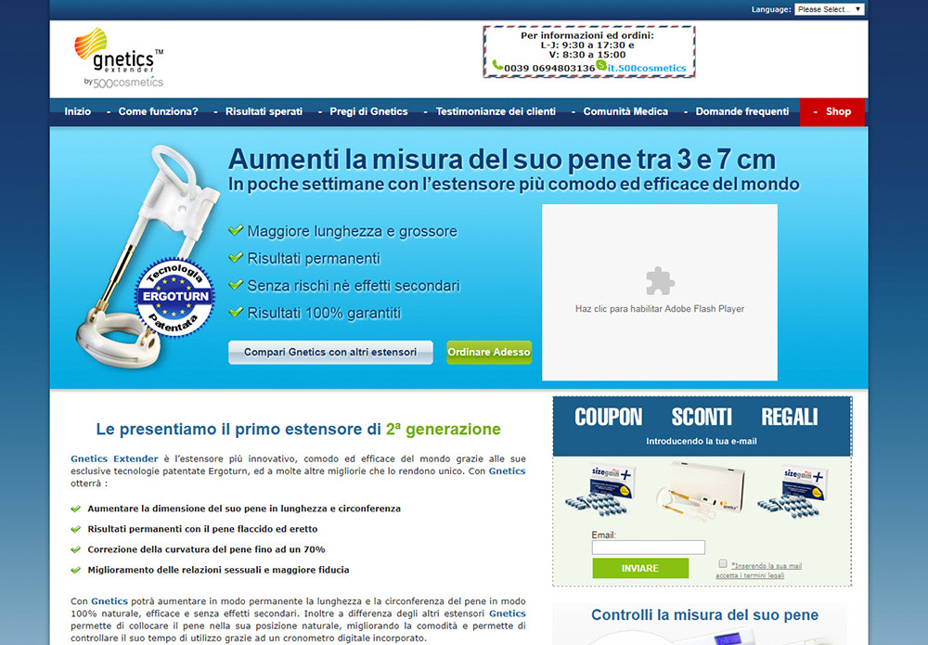Image resolution: width=928 pixels, height=645 pixels.
Task: Open the Domande frequenti menu item
Action: click(x=741, y=111)
